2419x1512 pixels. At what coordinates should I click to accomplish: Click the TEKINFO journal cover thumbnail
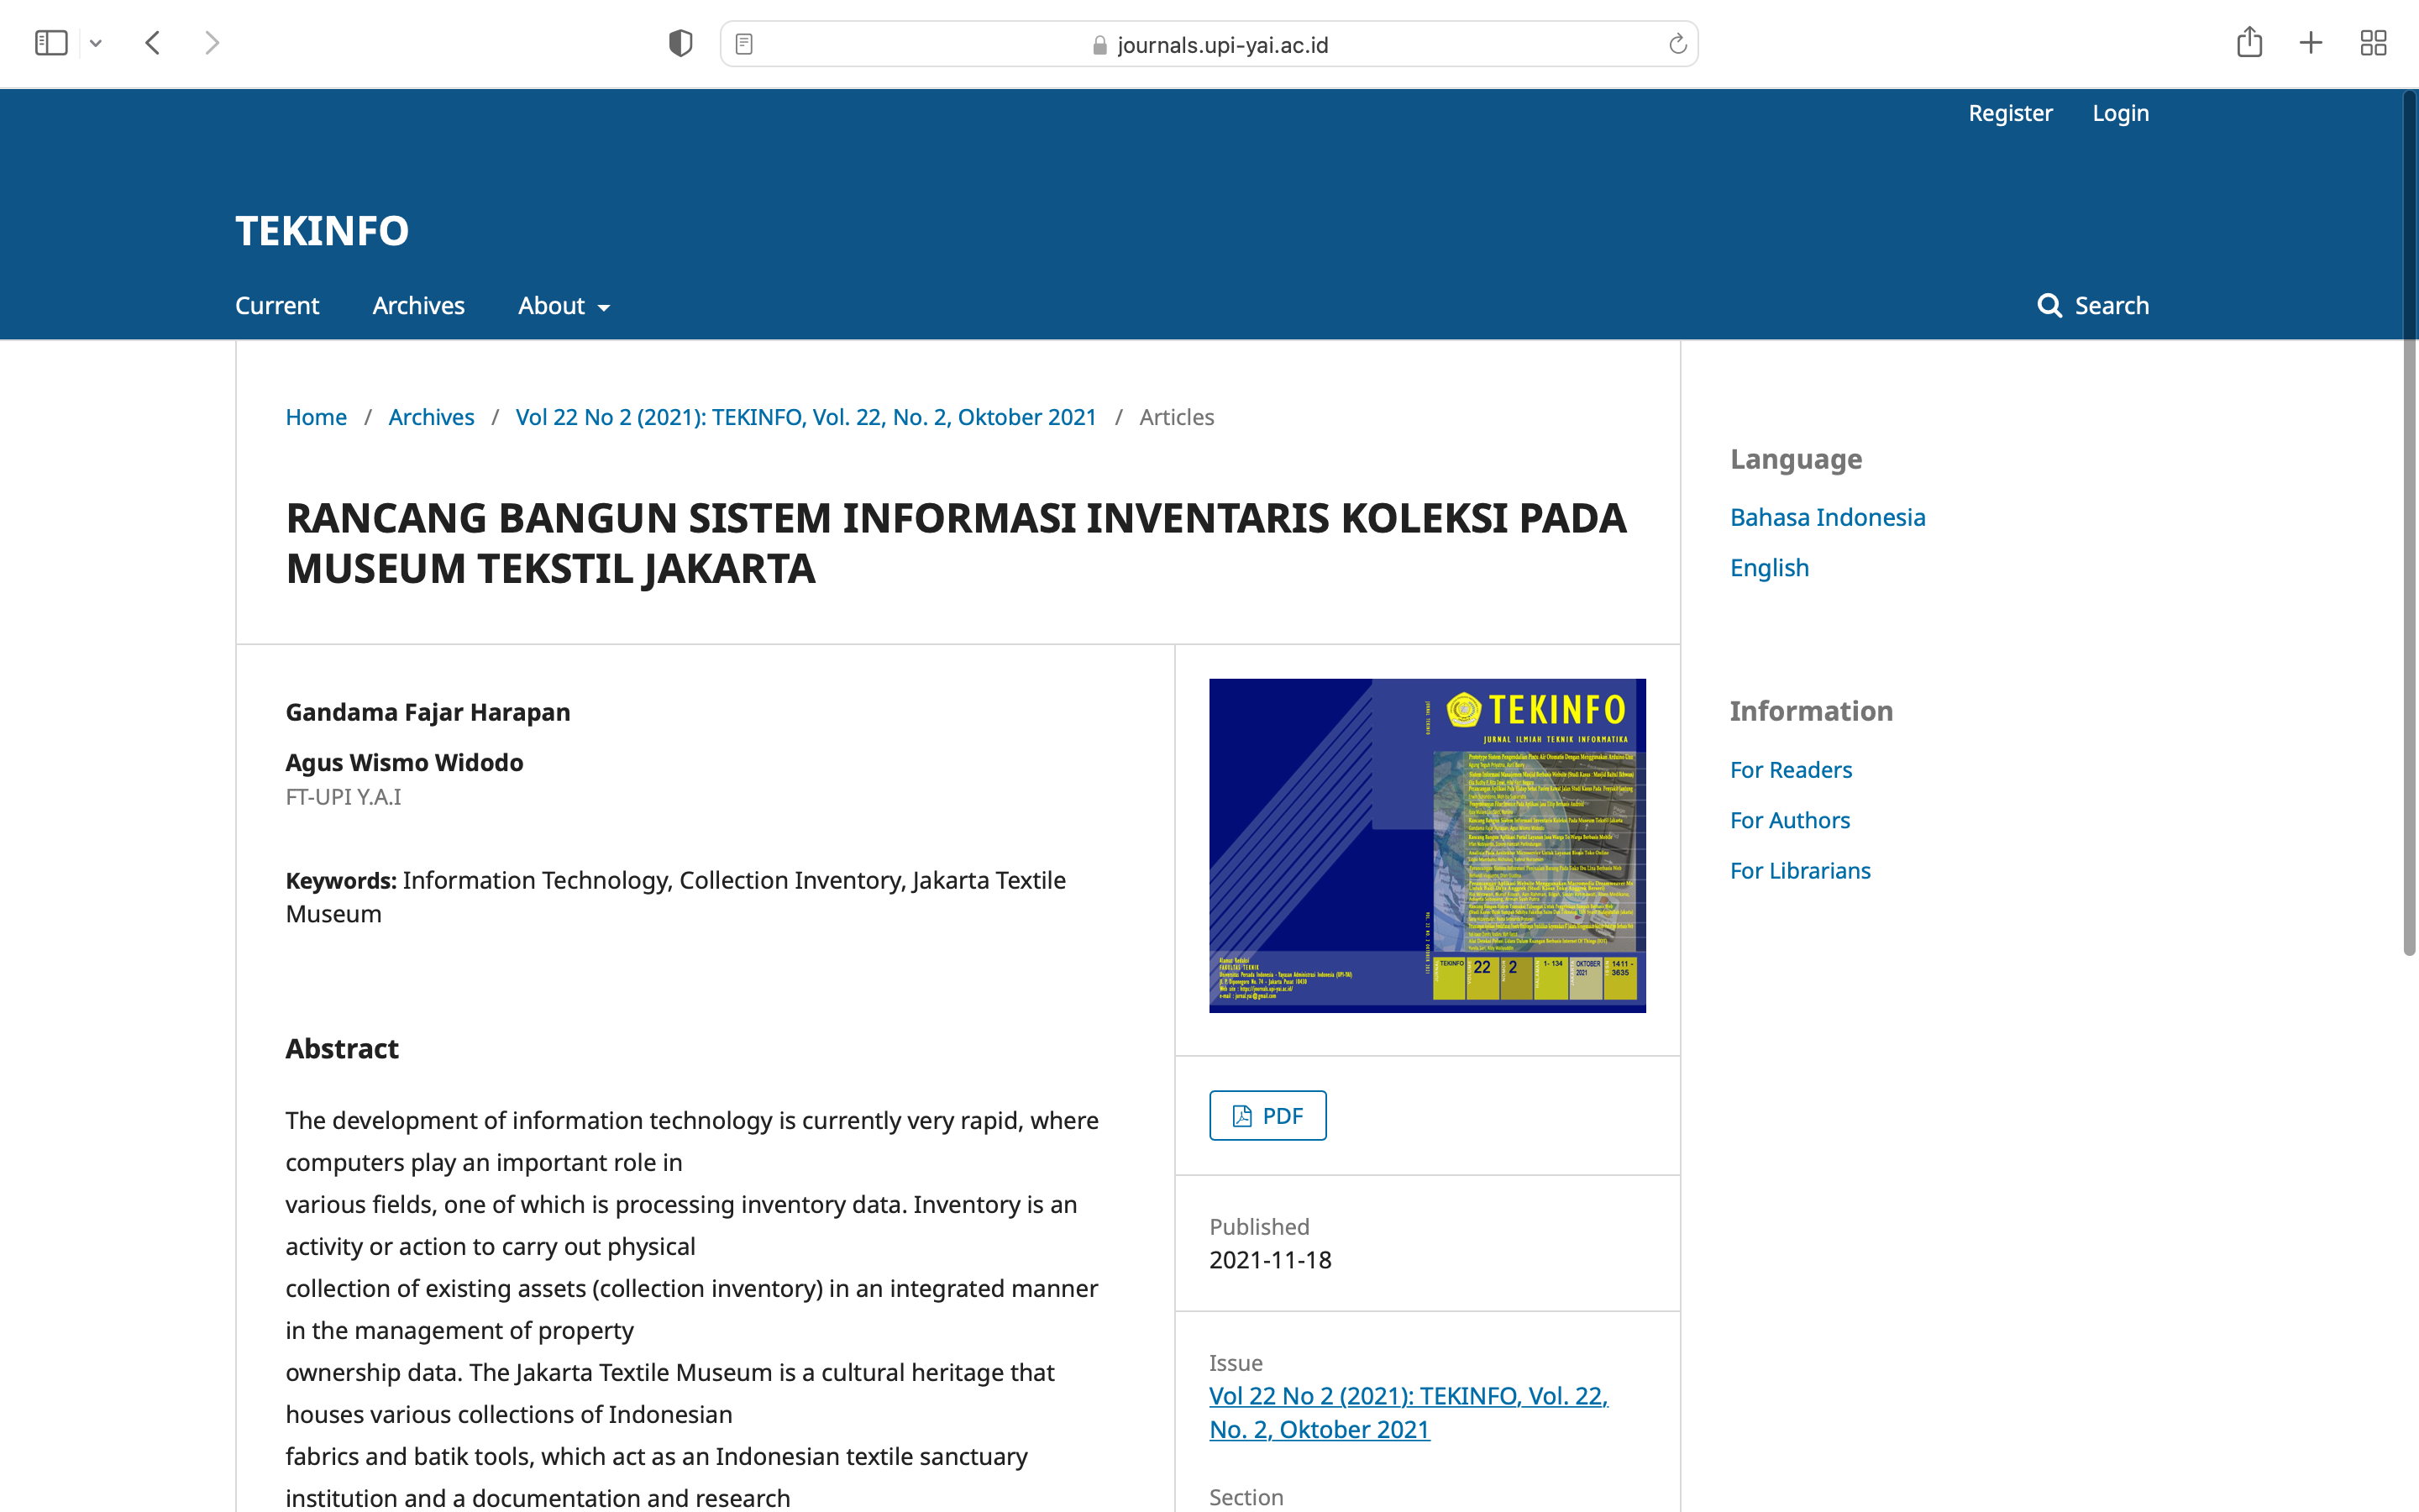click(1426, 845)
